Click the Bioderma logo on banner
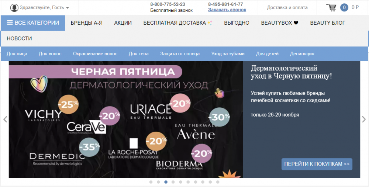Viewport: 369px width, 187px height. (179, 165)
